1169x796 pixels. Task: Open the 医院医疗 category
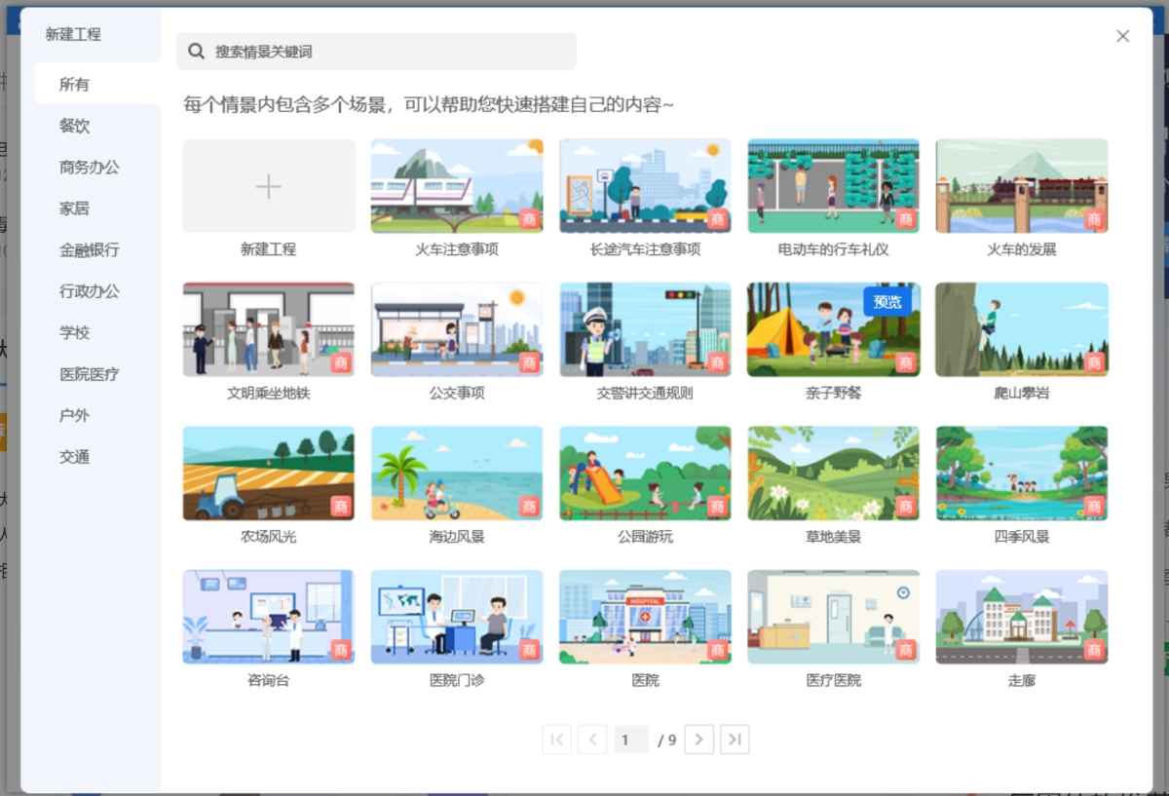[x=90, y=374]
